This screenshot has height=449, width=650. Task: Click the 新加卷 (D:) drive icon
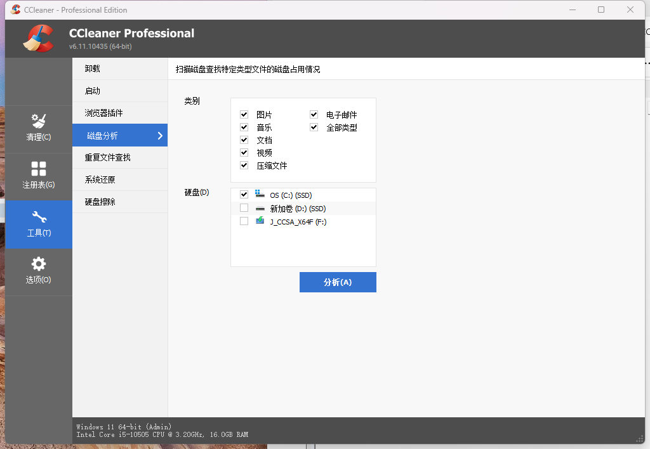point(260,209)
